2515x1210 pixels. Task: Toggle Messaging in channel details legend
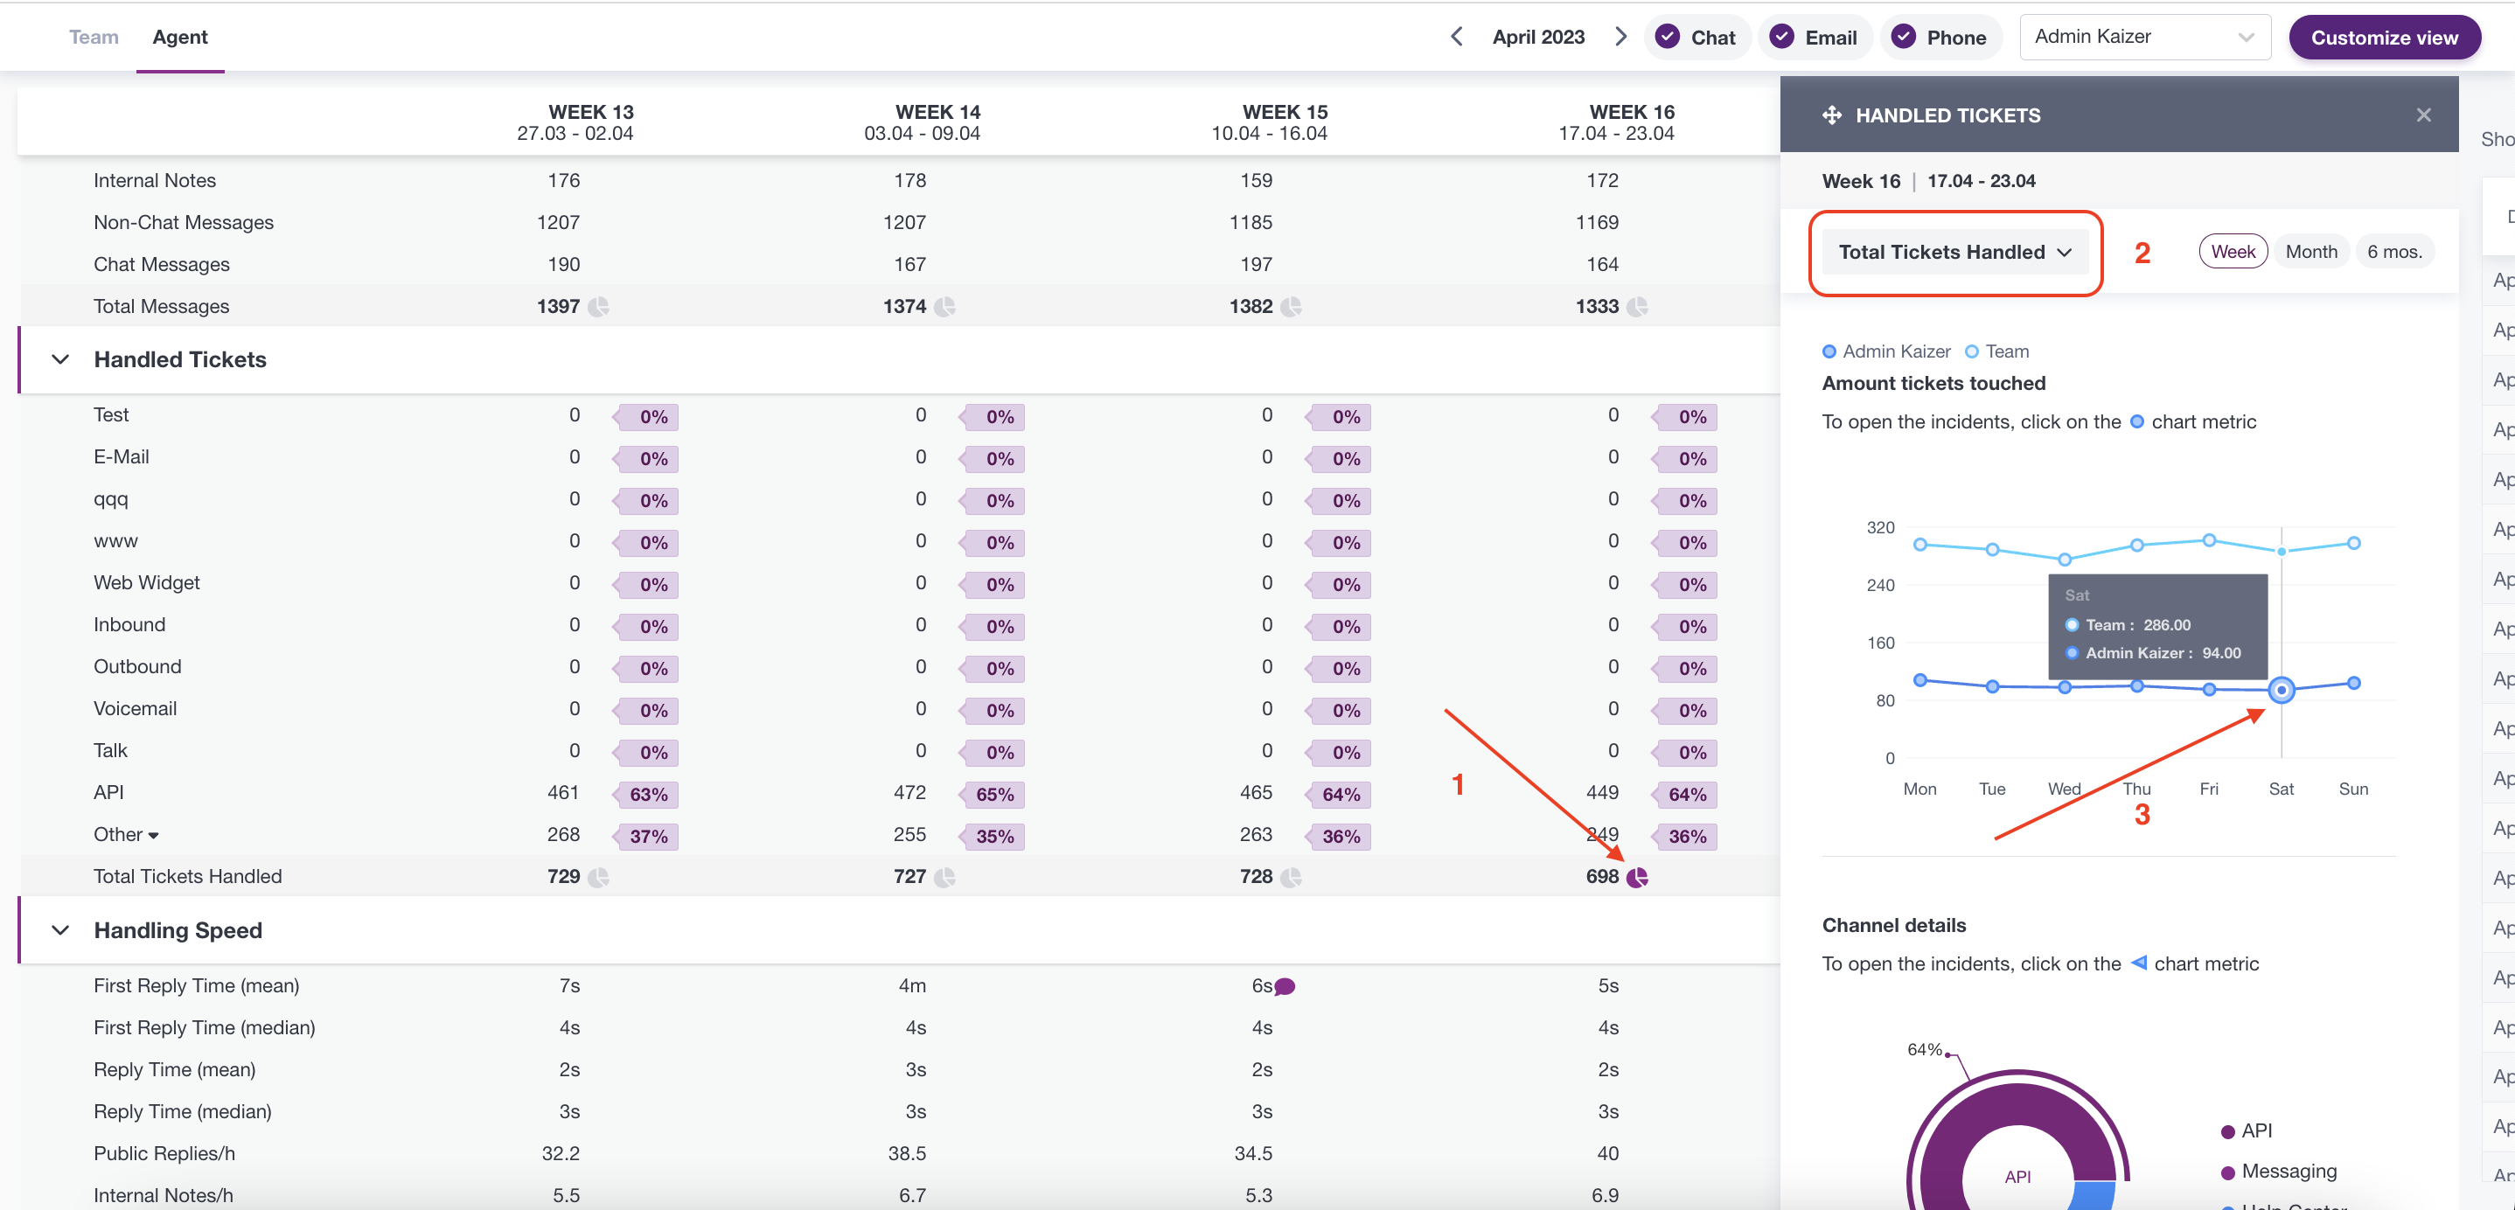coord(2277,1171)
